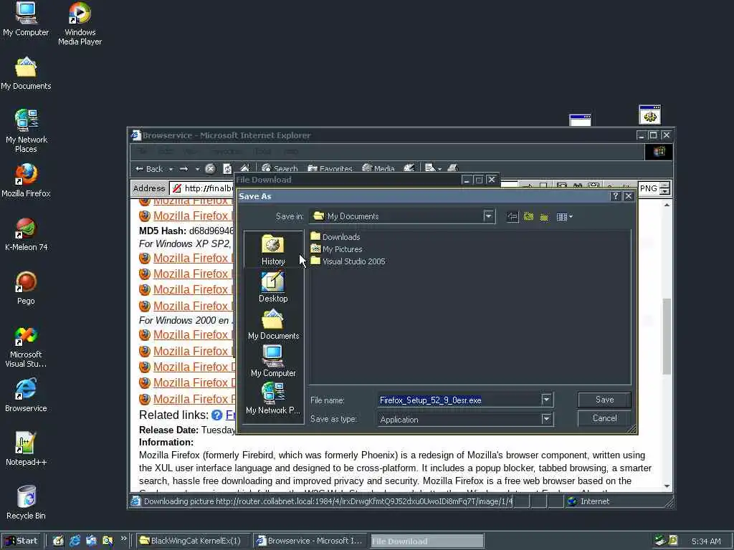The width and height of the screenshot is (734, 550).
Task: Click the blue help icon beside Related links
Action: pos(216,415)
